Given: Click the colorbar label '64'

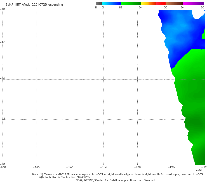Looking at the screenshot, I should tap(182, 7).
